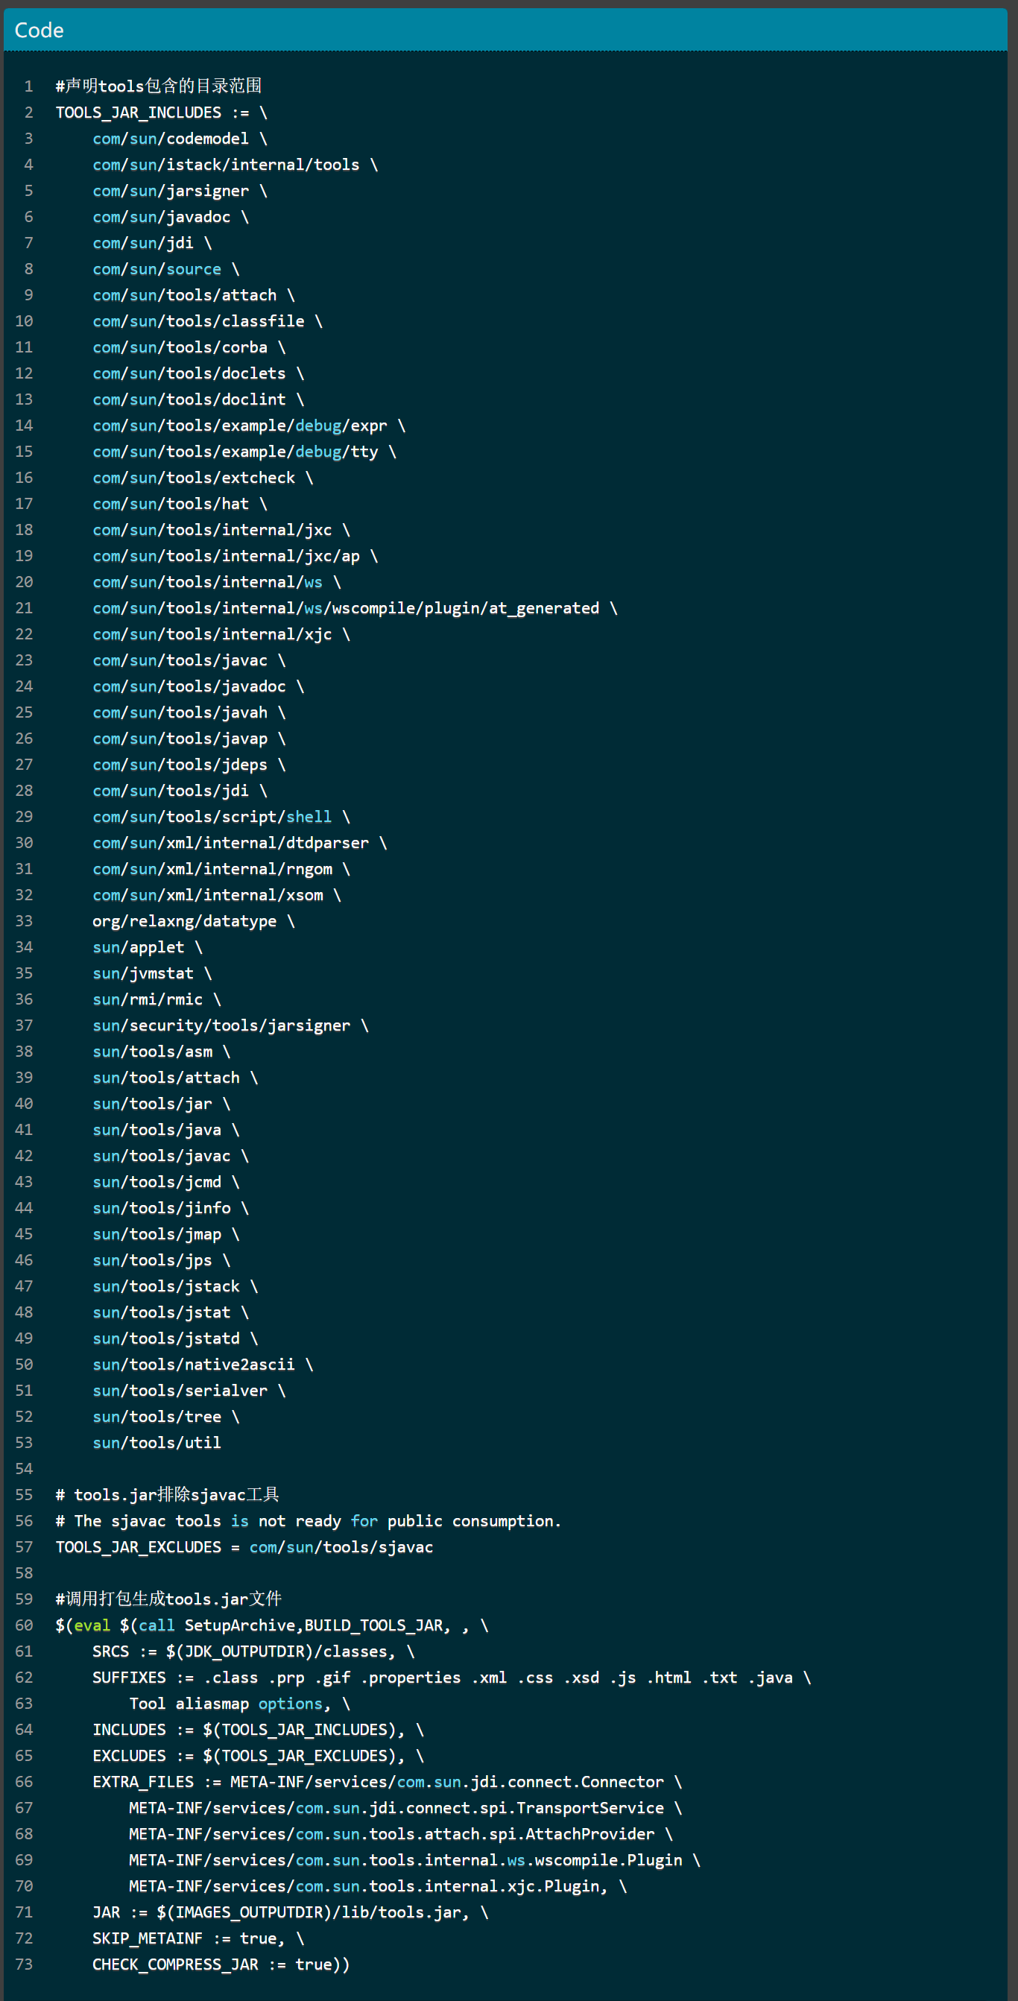Click the com/sun/istack/internal/tools line

(235, 165)
